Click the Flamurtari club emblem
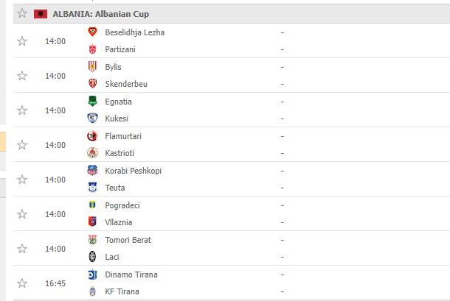450x301 pixels. pos(92,136)
